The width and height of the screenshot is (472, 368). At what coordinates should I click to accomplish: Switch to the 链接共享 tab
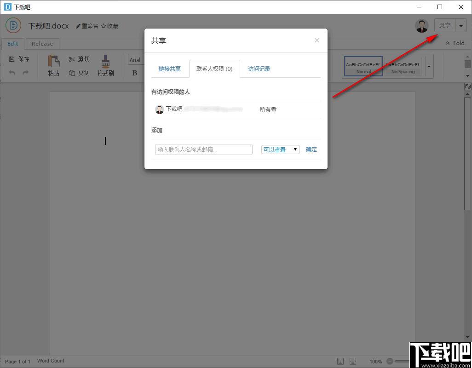(x=169, y=69)
